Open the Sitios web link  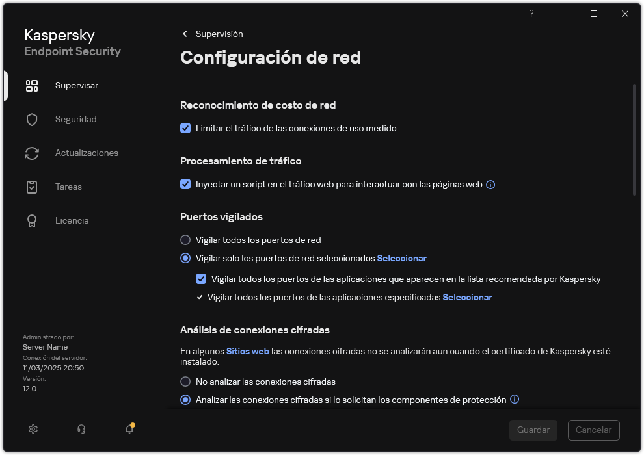[x=247, y=351]
